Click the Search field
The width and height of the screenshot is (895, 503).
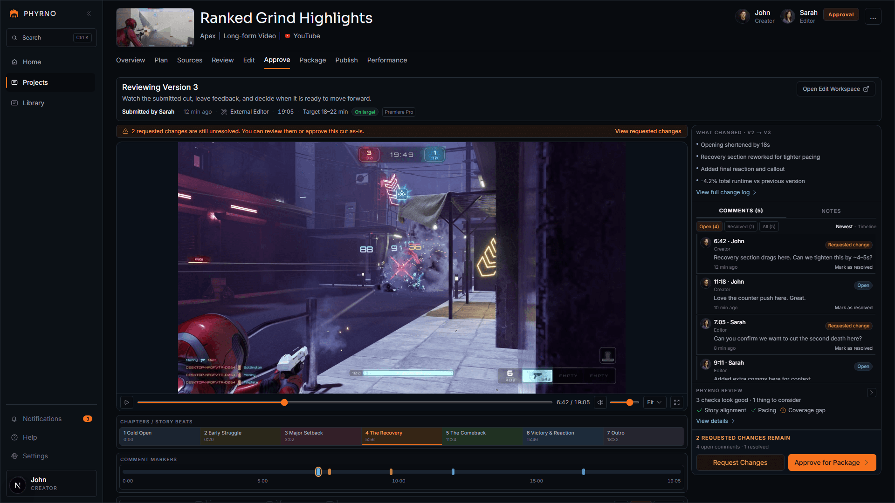pyautogui.click(x=51, y=38)
